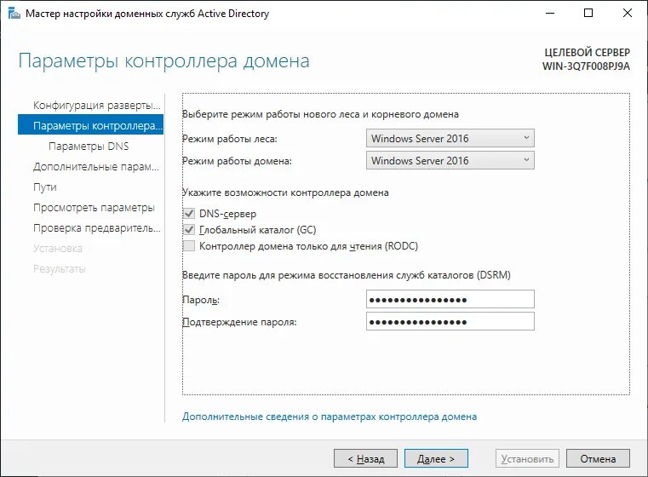This screenshot has height=477, width=648.
Task: Open the Параметры DNS step
Action: coord(89,146)
